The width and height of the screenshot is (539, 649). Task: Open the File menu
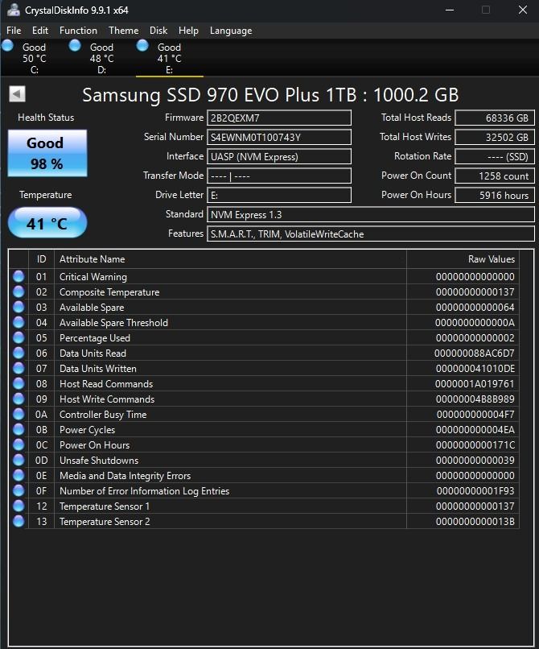[x=14, y=31]
